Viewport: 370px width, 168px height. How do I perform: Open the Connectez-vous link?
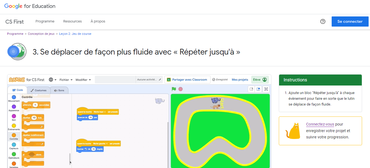[x=320, y=124]
